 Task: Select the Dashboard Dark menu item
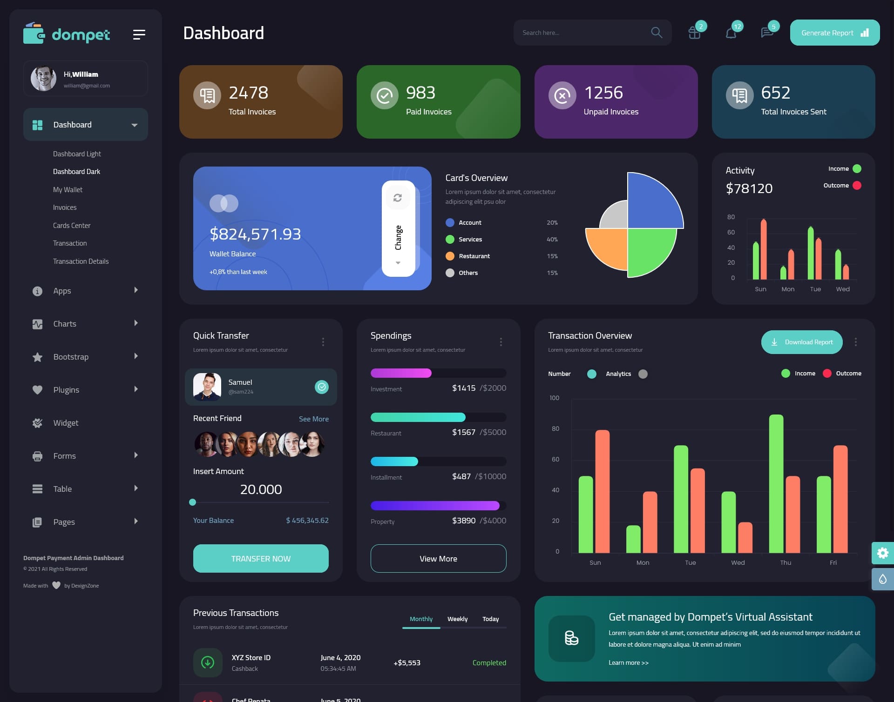pyautogui.click(x=76, y=171)
